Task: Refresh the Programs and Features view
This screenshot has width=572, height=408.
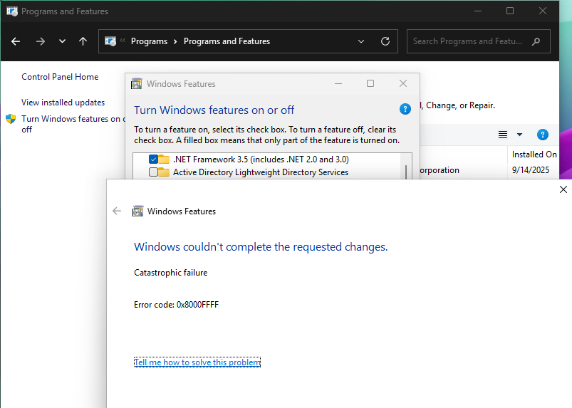Action: [x=385, y=41]
